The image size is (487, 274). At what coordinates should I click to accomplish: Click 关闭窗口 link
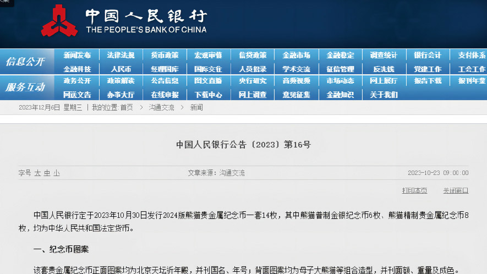click(x=456, y=191)
